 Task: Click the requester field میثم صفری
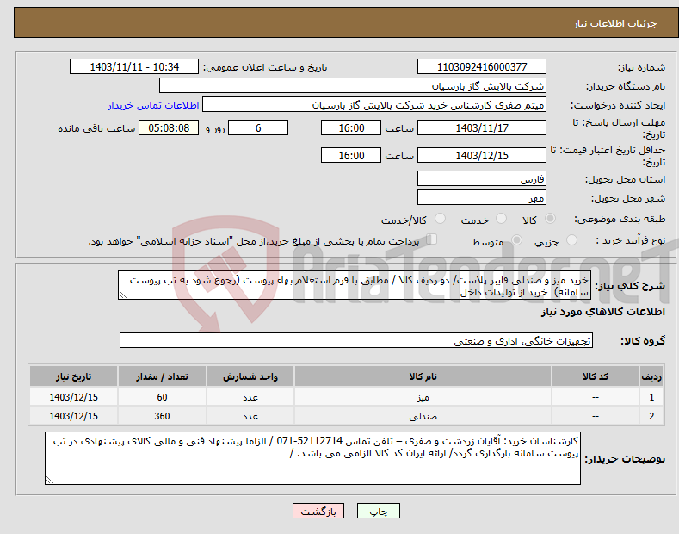pos(374,105)
